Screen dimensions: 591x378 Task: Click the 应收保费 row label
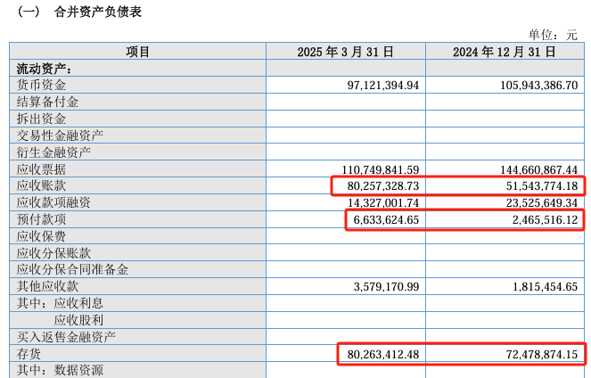tap(41, 236)
